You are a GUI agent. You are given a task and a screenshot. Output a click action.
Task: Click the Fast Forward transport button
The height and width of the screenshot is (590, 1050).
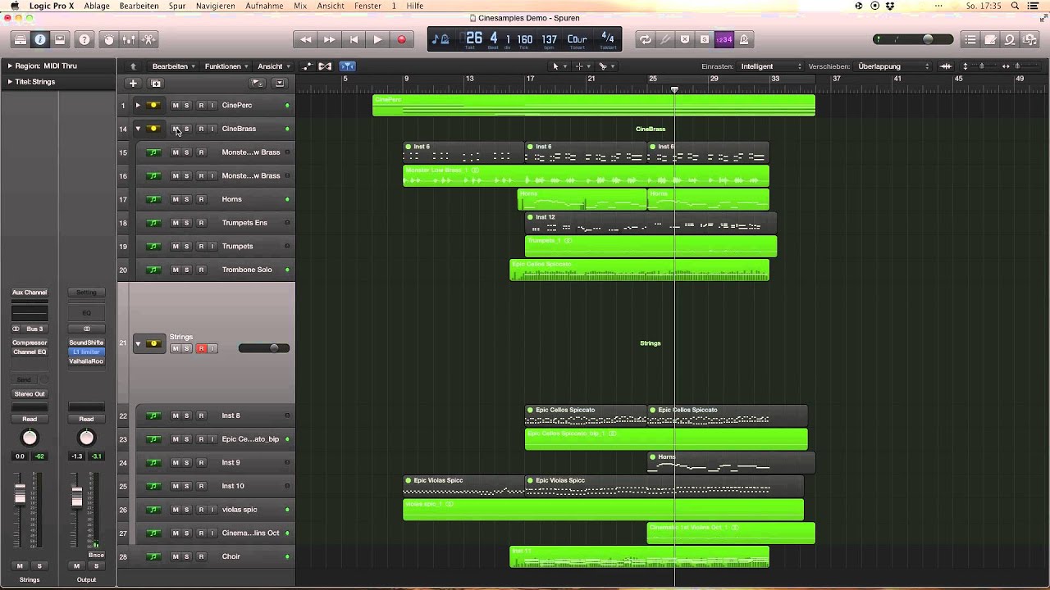(x=329, y=39)
